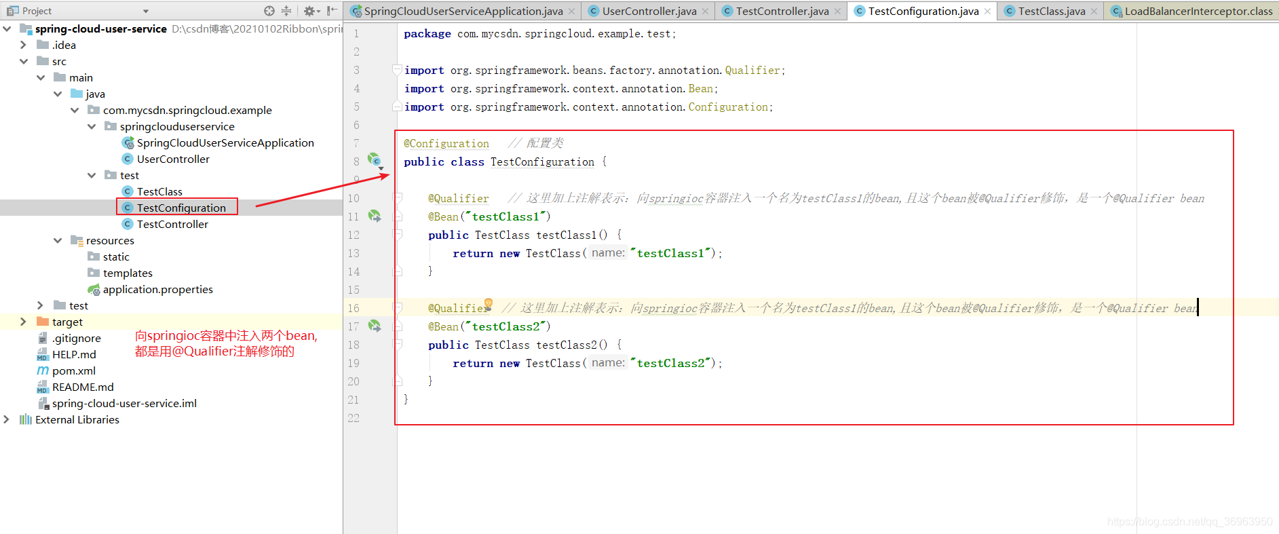Close the TestController.java tab
Viewport: 1279px width, 534px height.
pyautogui.click(x=838, y=12)
